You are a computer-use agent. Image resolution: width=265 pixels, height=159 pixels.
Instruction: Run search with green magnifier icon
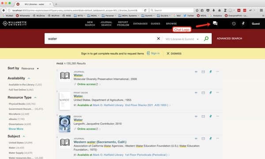[x=206, y=39]
